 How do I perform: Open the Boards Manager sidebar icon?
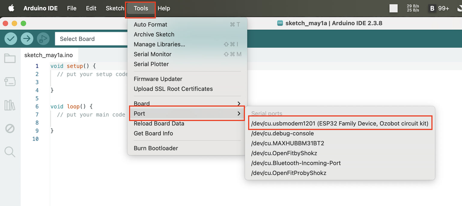tap(10, 82)
